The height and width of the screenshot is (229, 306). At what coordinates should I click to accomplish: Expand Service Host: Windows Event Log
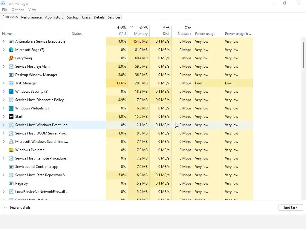point(4,125)
